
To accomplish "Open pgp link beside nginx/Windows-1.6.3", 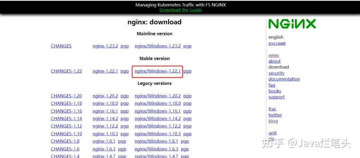I will point(185,149).
